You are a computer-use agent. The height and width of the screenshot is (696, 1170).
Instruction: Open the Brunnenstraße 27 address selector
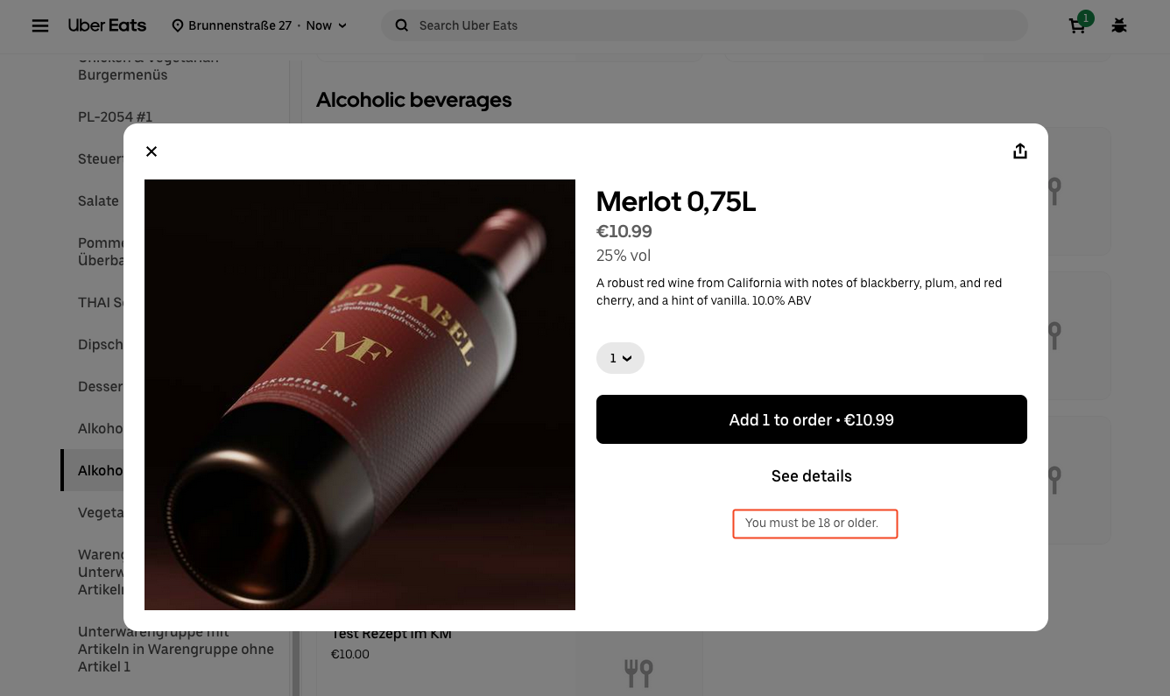(x=240, y=25)
